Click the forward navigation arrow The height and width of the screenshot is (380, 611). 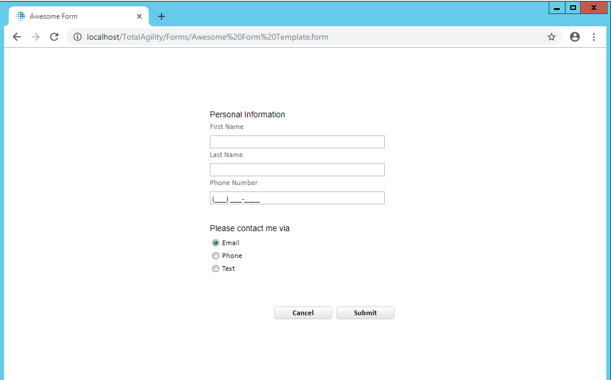pos(35,36)
